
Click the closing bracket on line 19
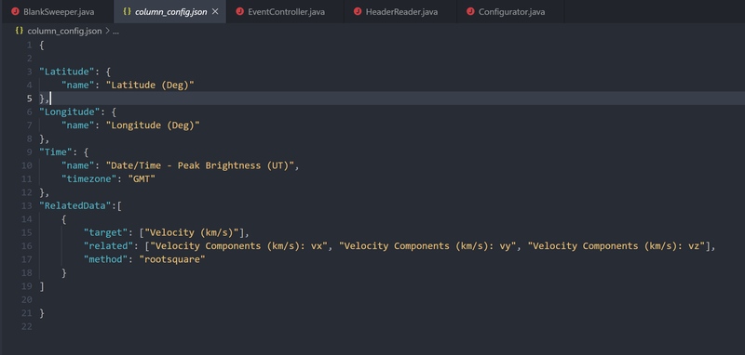pos(42,286)
